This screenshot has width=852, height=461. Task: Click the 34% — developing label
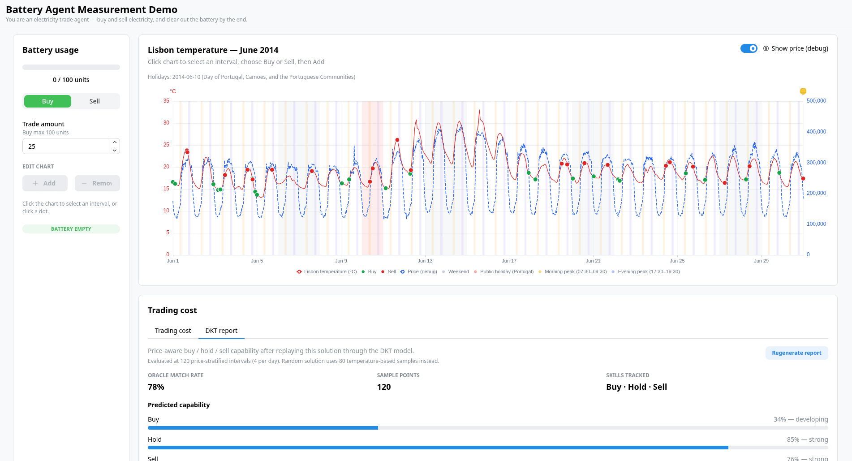click(x=800, y=419)
